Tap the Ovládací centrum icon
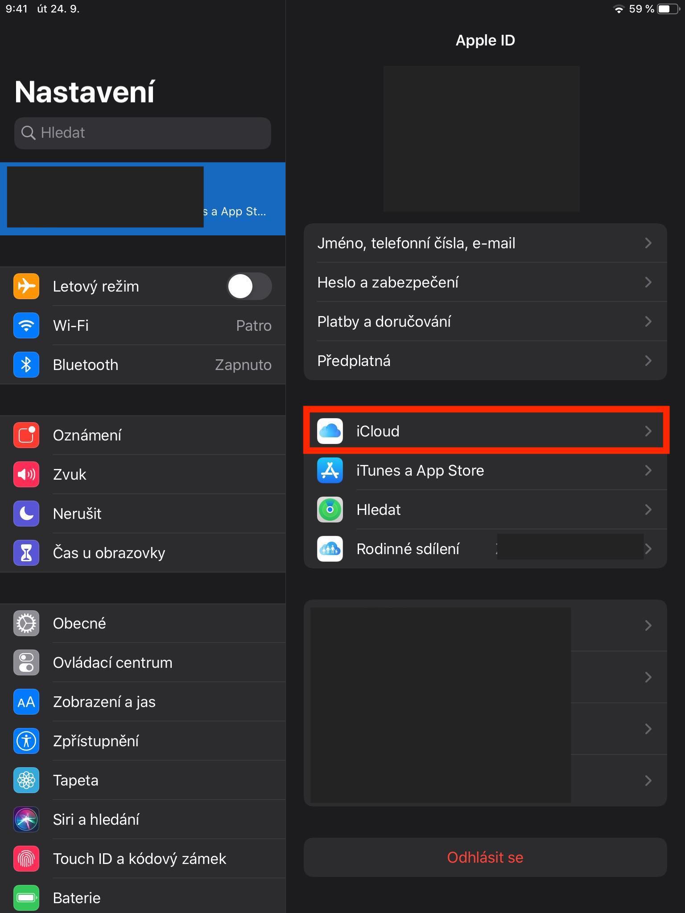The width and height of the screenshot is (685, 913). click(x=26, y=662)
